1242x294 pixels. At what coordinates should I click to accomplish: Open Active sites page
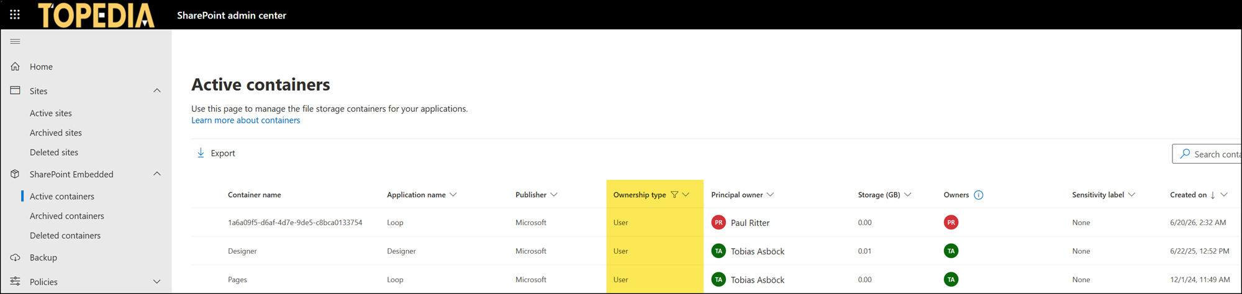51,113
